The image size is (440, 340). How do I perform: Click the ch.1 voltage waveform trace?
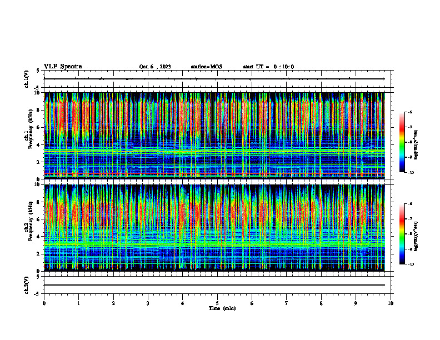pos(214,79)
